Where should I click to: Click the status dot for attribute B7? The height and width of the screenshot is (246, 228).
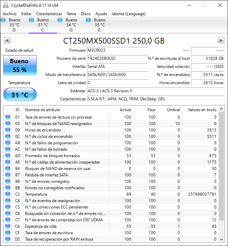[x=8, y=175]
